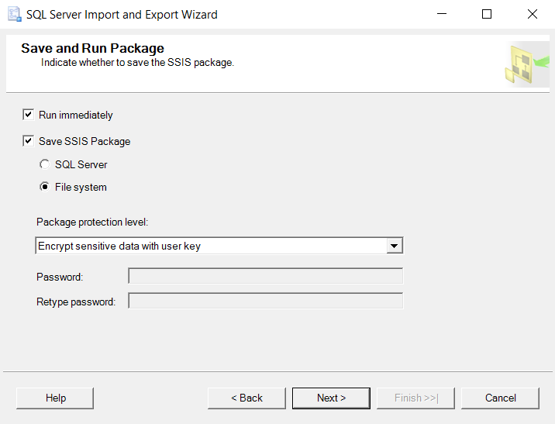
Task: Click the SSIS package graphic in header
Action: coord(526,64)
